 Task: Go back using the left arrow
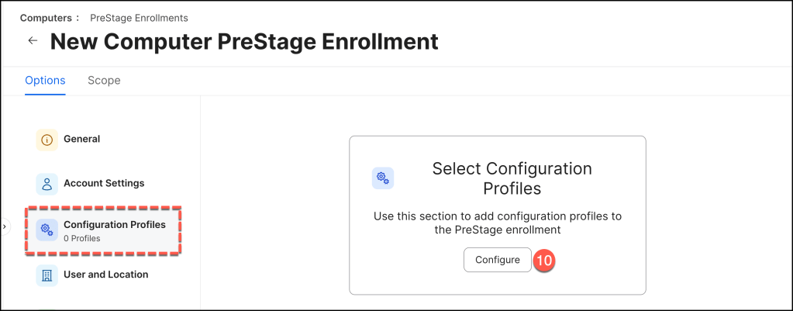click(33, 41)
